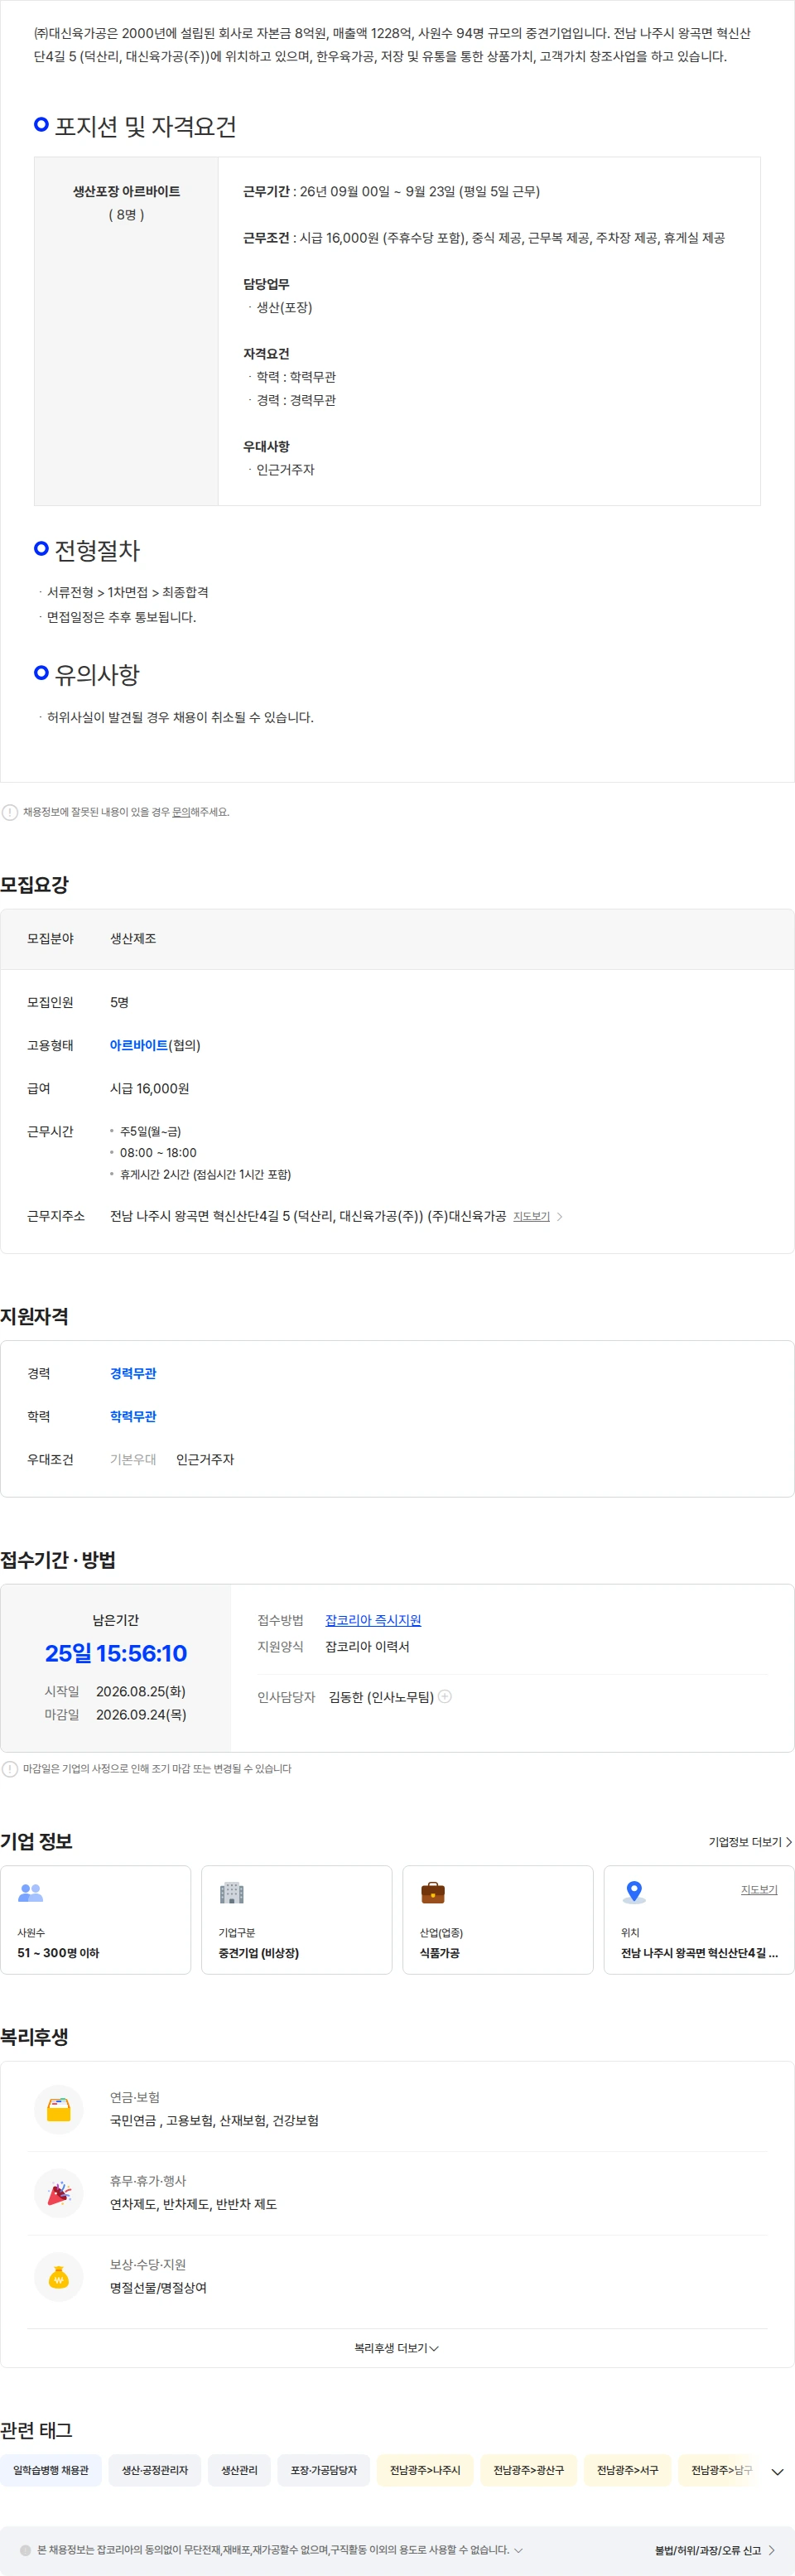Click the 잡코리아 이력서 지원양식 text
Viewport: 795px width, 2576px height.
[x=367, y=1646]
